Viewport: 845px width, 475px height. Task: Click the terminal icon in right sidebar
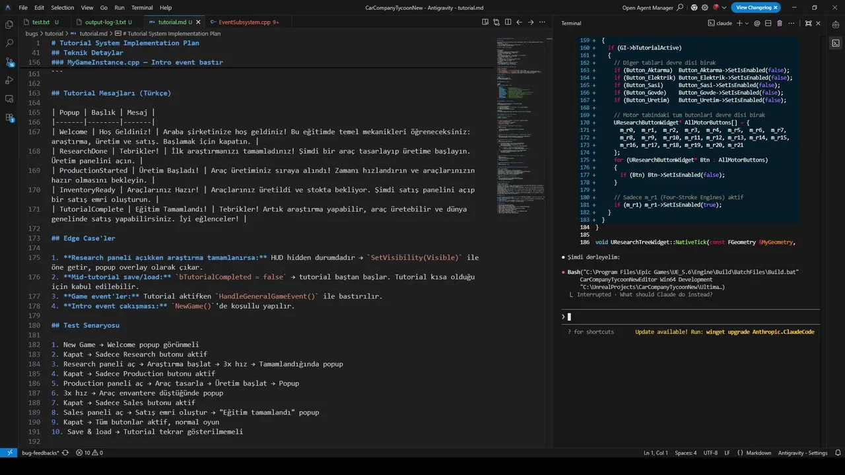(836, 43)
